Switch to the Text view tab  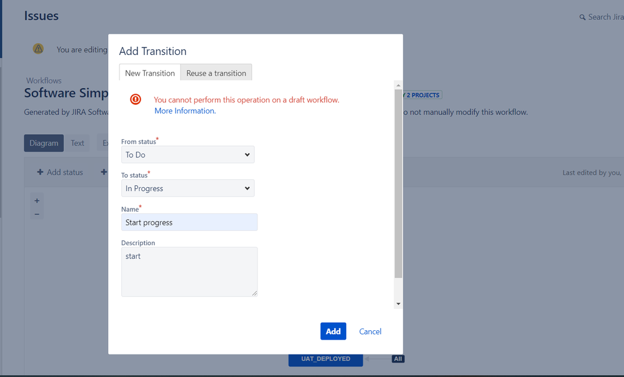(x=77, y=143)
